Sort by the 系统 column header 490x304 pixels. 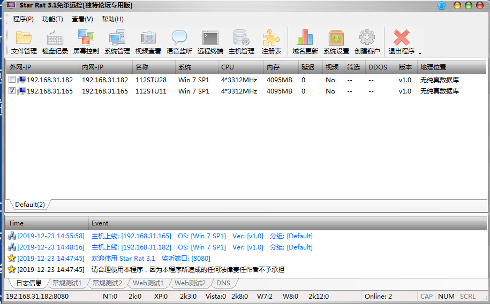[x=197, y=67]
